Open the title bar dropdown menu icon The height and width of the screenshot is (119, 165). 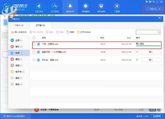(153, 2)
